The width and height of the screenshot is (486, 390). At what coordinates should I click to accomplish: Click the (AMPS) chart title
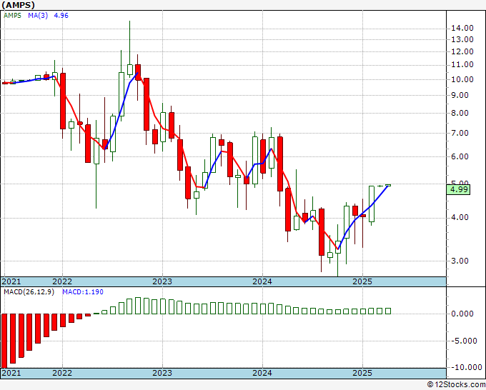click(x=19, y=5)
